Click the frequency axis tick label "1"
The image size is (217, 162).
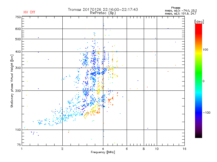click(22, 149)
